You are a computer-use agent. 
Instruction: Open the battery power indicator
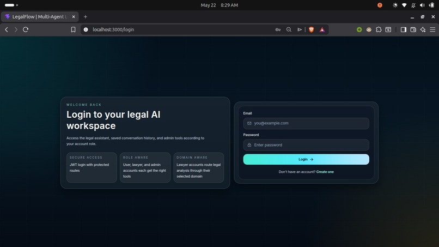[x=431, y=5]
